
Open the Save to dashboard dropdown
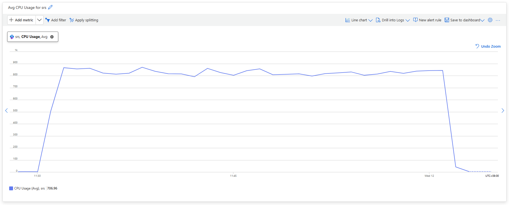point(464,20)
